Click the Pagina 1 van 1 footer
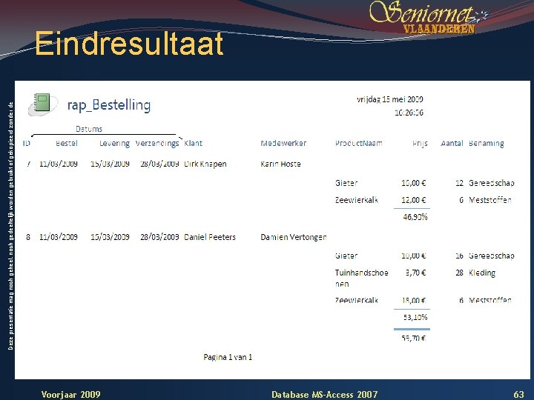 (228, 357)
